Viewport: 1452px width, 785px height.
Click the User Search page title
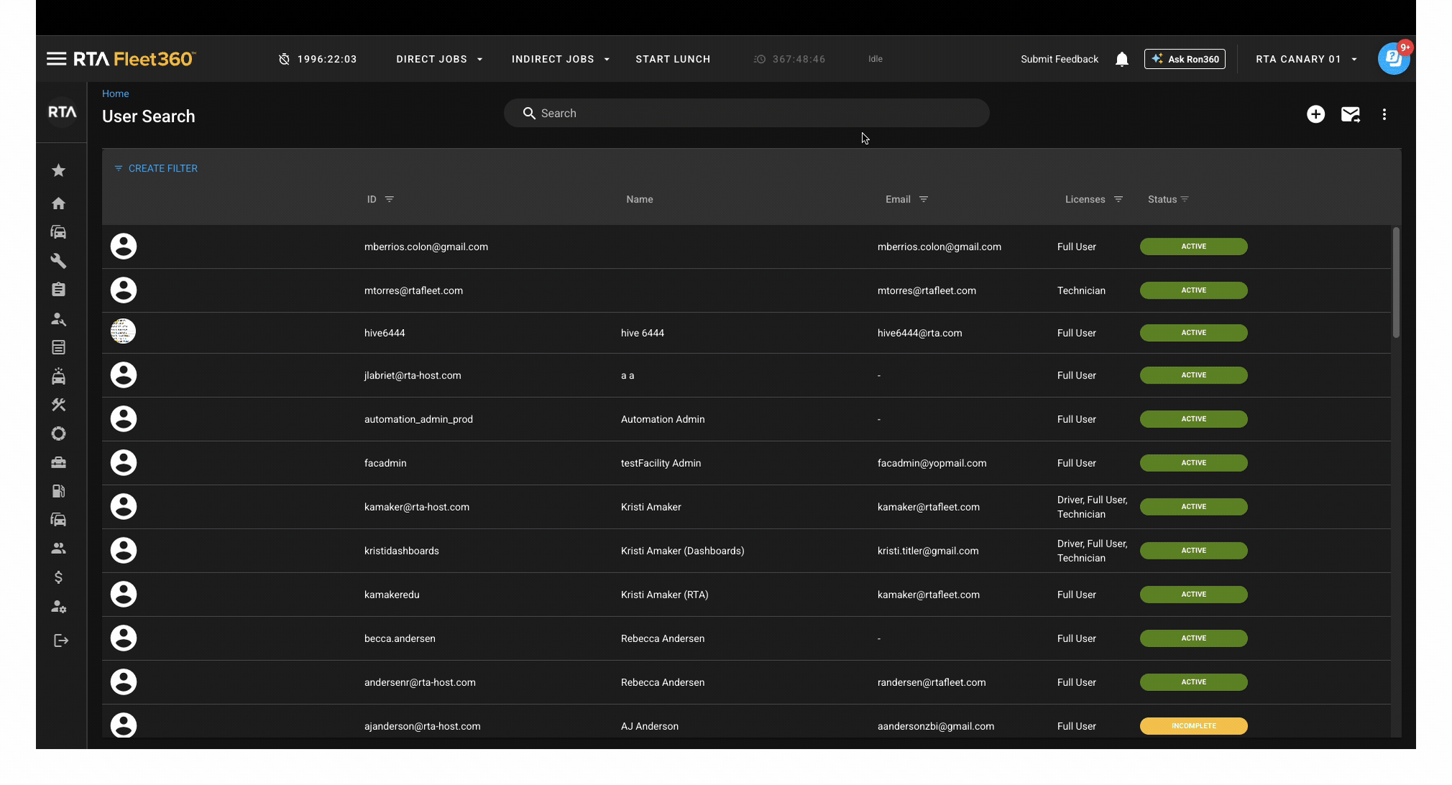tap(148, 116)
